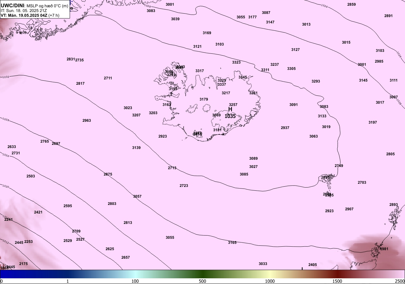Click the height value 2711
Viewport: 405px width, 284px height.
(x=108, y=78)
